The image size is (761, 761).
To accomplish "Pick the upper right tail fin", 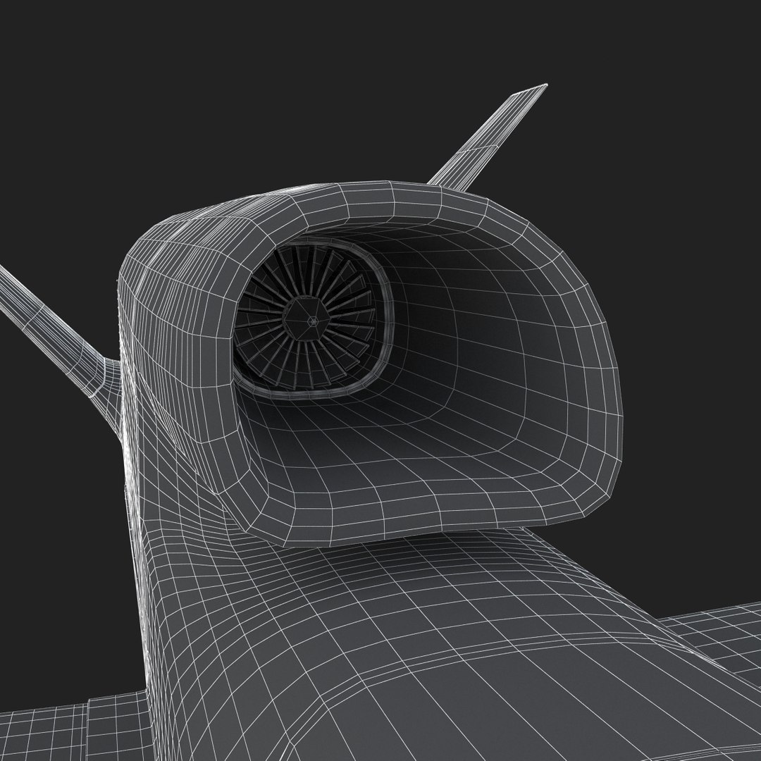I will tap(488, 137).
